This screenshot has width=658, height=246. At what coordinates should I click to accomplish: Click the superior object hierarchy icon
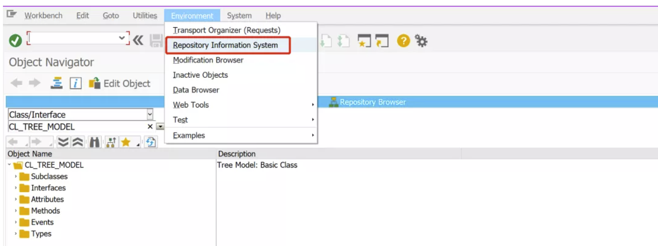[111, 142]
